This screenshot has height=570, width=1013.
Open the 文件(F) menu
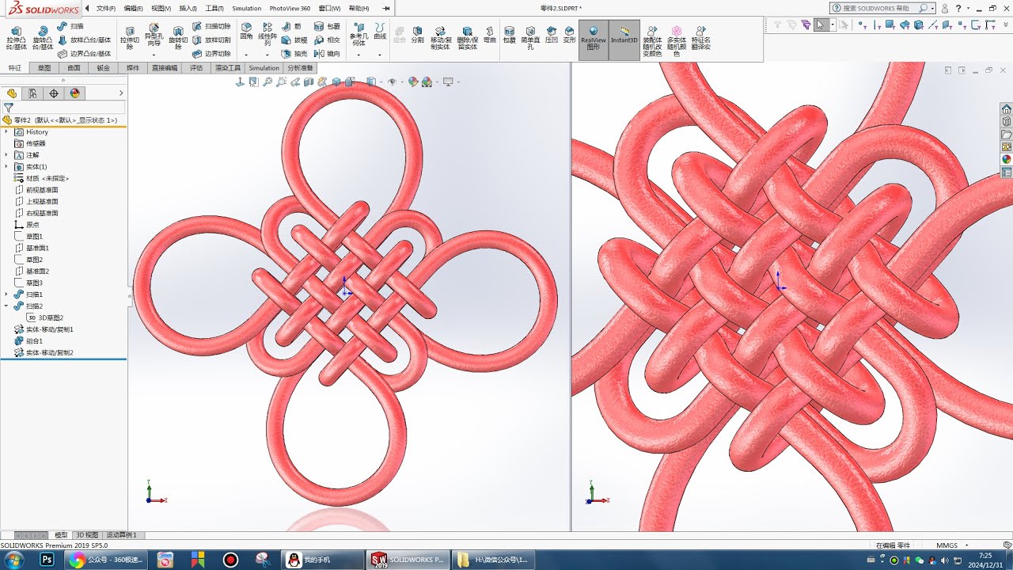tap(105, 8)
